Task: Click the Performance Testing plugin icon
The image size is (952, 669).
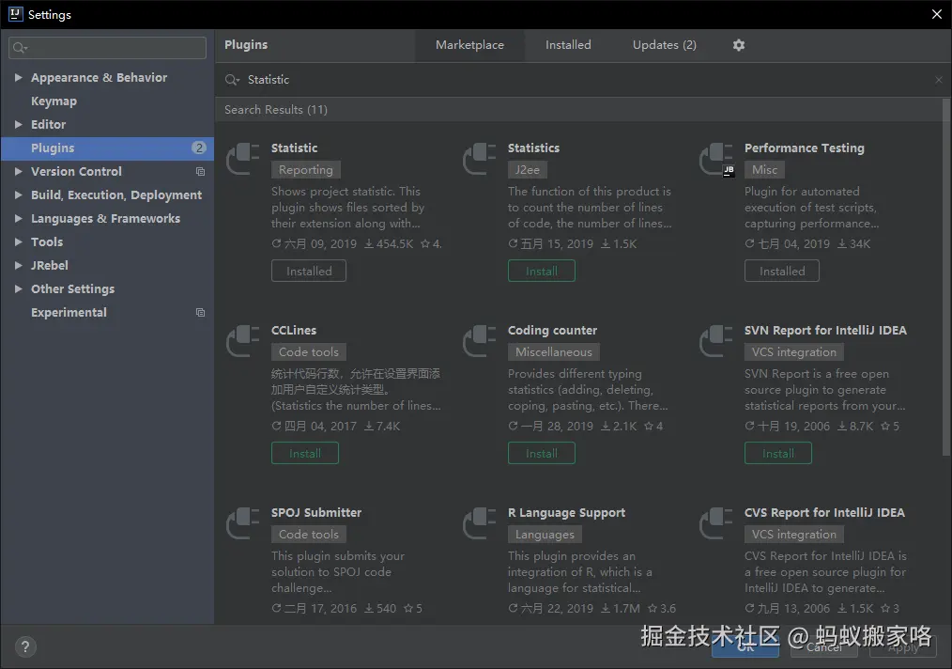Action: coord(717,159)
